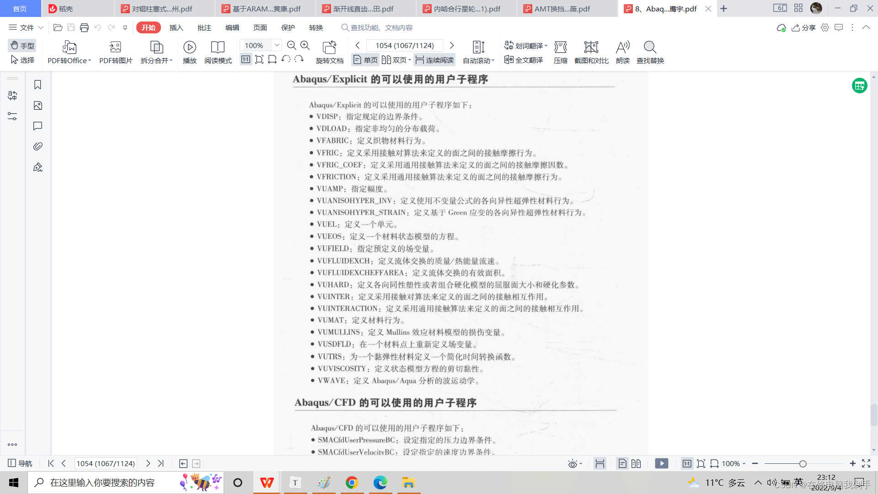Enable 单页 single page layout
The image size is (878, 494).
[x=365, y=60]
